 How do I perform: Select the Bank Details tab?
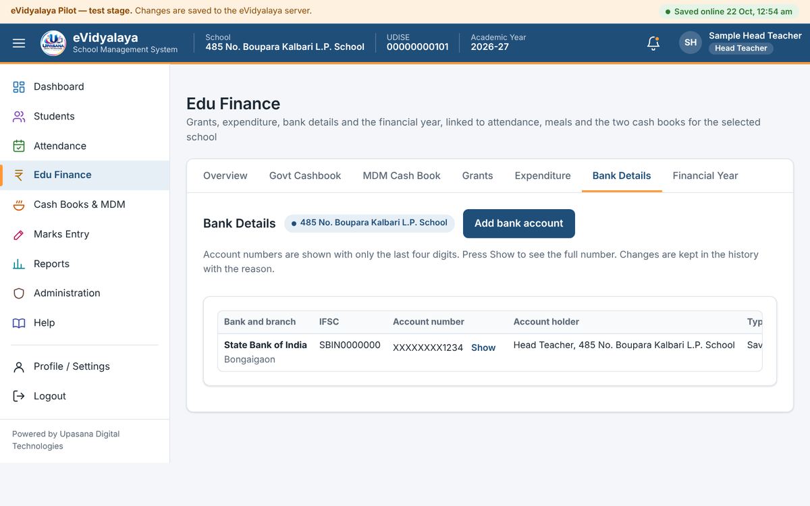[622, 175]
